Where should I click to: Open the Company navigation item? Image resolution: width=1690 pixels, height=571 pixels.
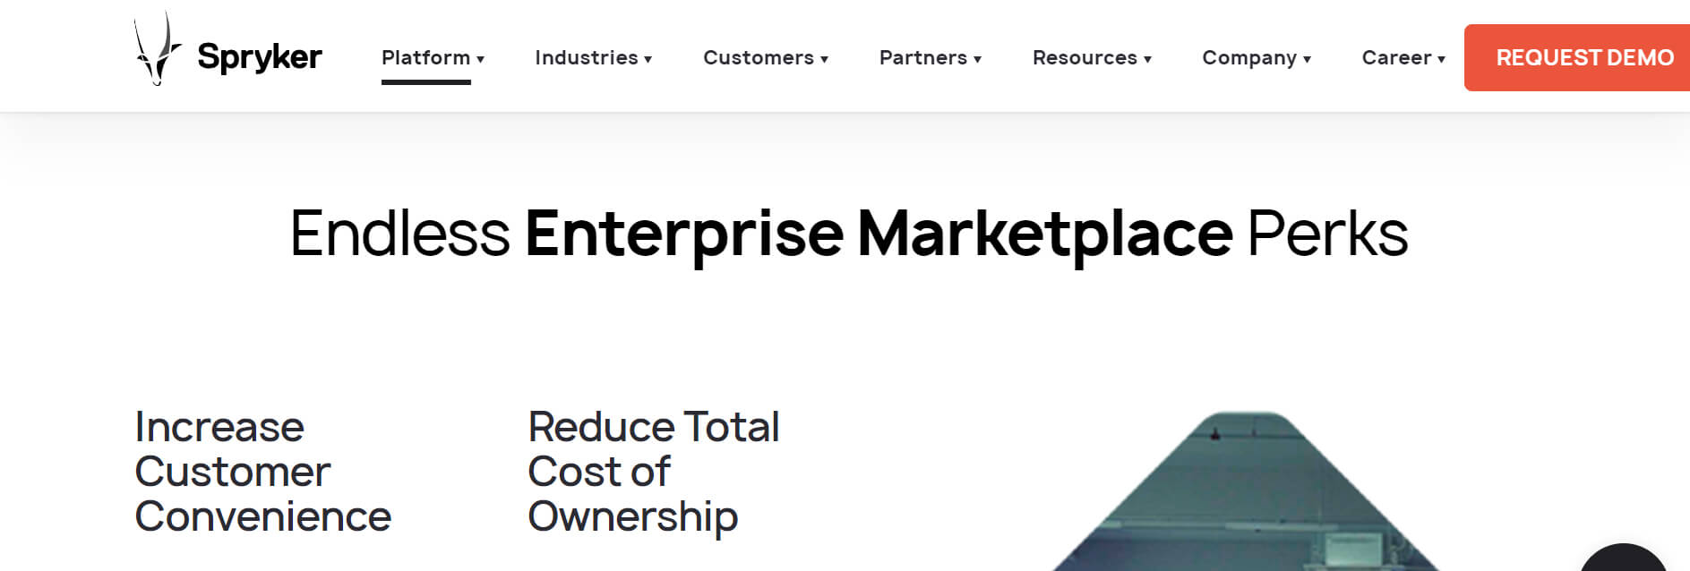1248,57
